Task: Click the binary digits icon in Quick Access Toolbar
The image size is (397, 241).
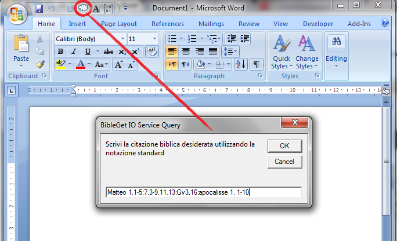Action: [x=109, y=9]
